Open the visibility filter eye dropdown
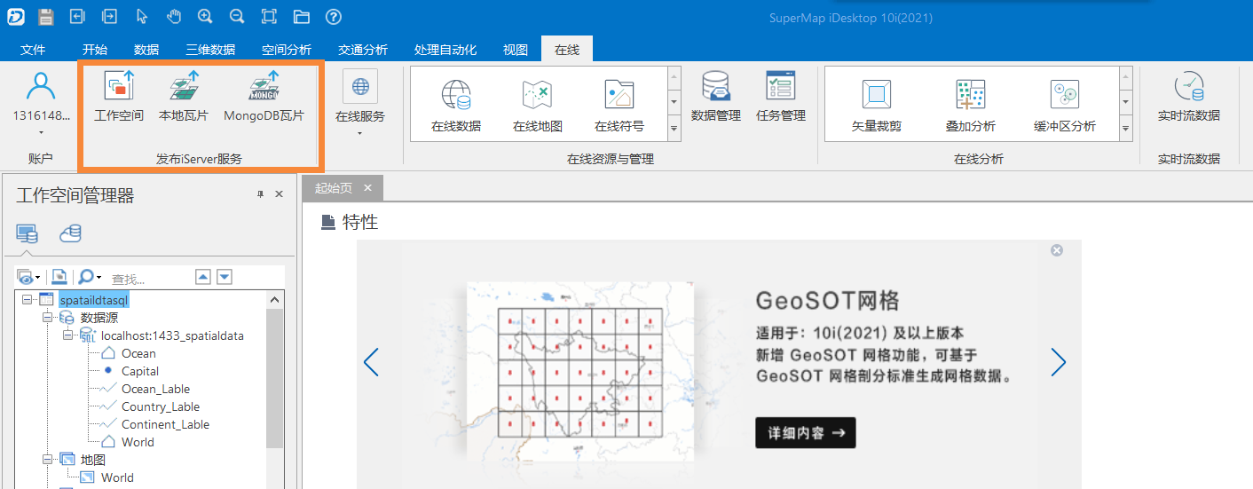 click(x=29, y=277)
